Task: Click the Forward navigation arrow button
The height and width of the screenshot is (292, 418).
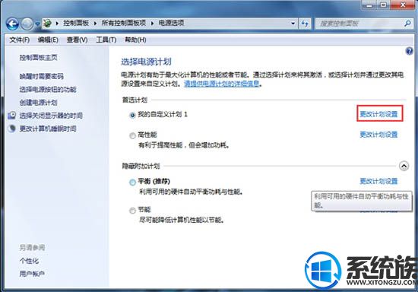Action: coord(27,24)
